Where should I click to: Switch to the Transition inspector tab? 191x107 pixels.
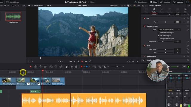coord(170,10)
